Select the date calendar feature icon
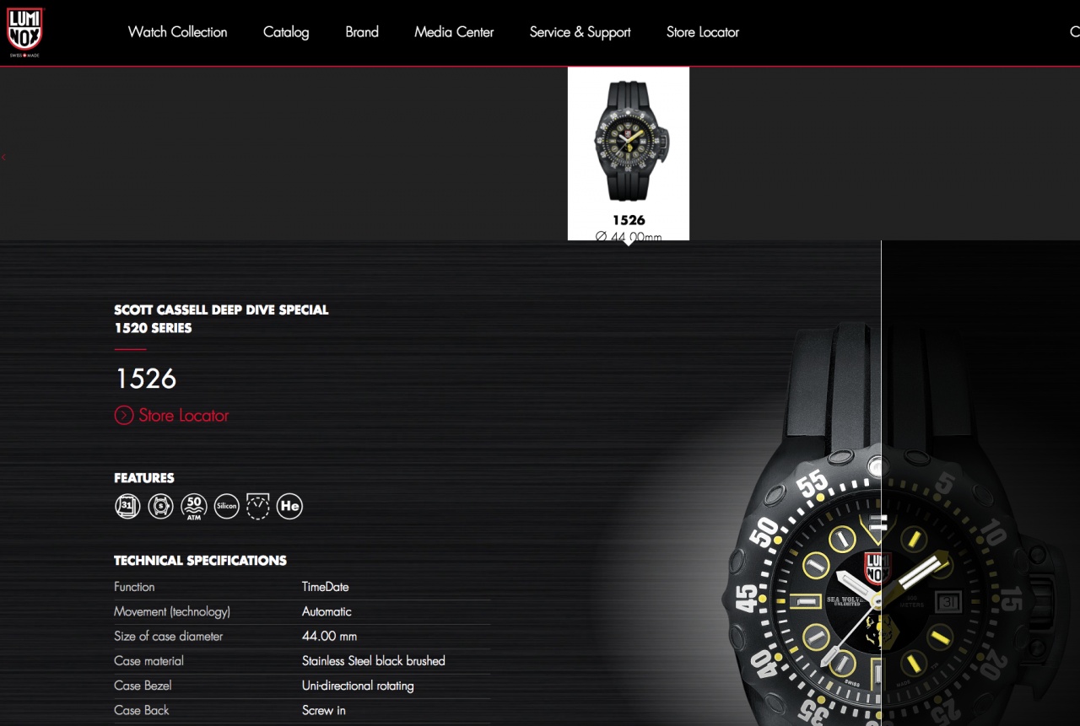 (x=127, y=506)
